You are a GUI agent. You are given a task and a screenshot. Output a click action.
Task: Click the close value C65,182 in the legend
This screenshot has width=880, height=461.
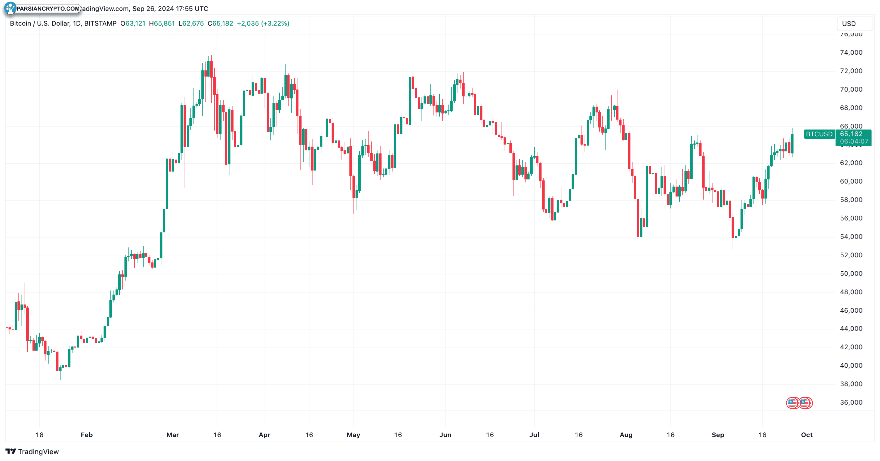221,24
